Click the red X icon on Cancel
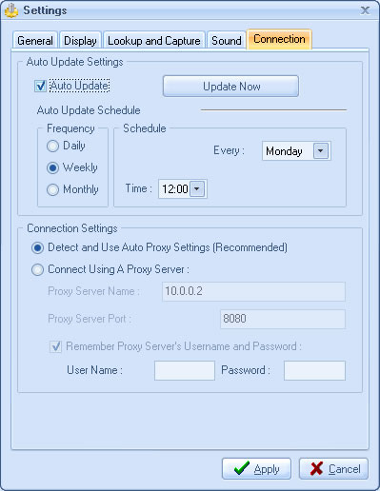Viewport: 380px width, 491px height. [316, 469]
